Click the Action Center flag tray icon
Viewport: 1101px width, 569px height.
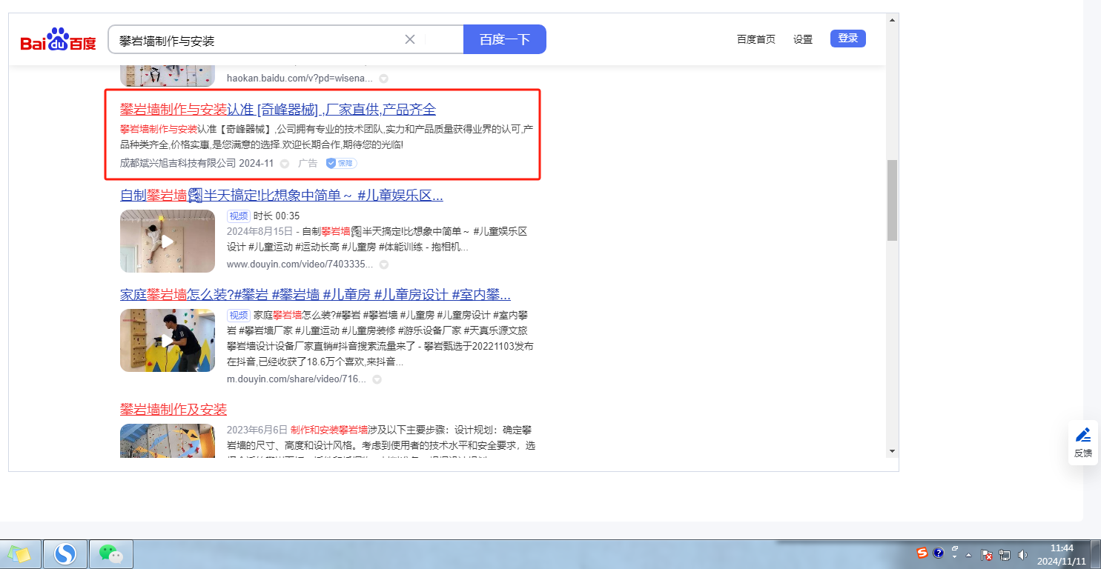tap(987, 554)
